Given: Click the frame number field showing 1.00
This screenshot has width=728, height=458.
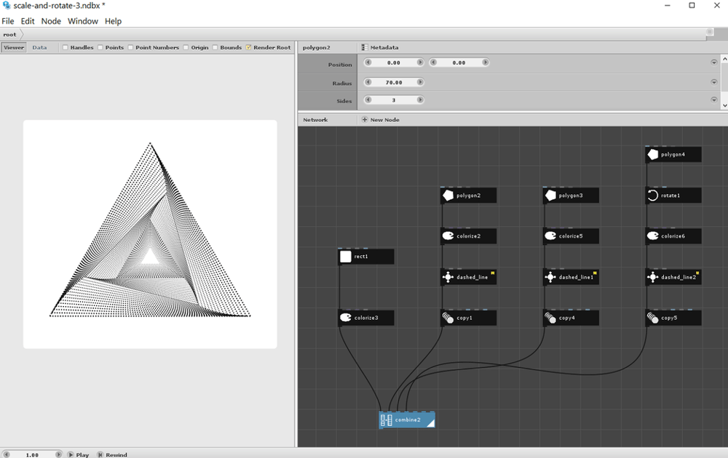Looking at the screenshot, I should (x=32, y=455).
